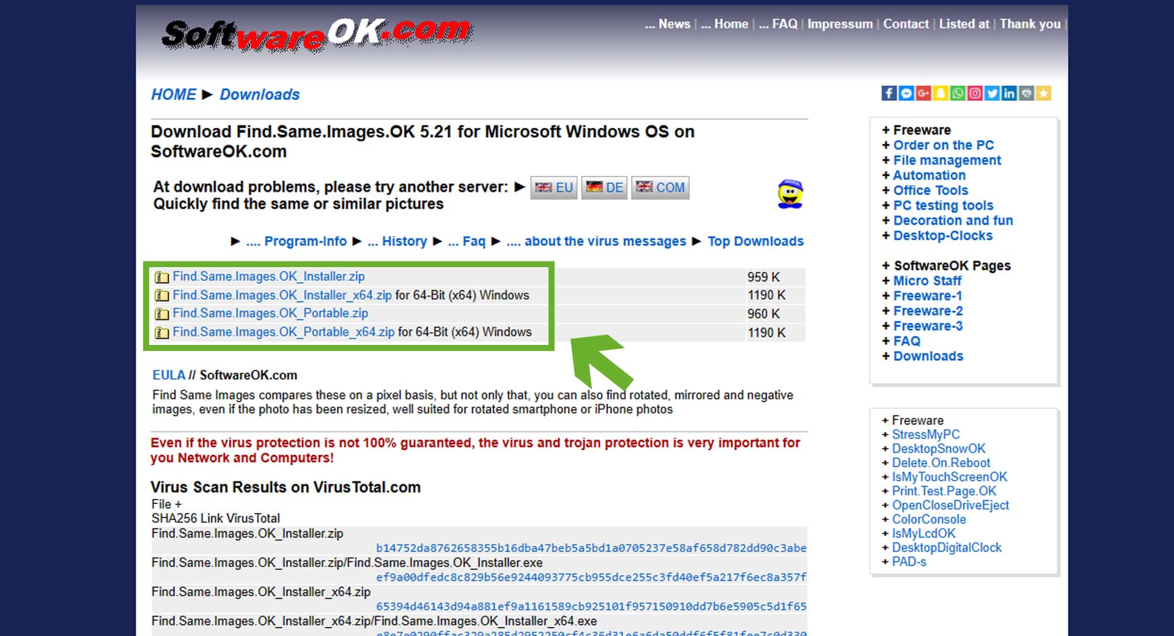
Task: Share via WhatsApp icon
Action: pyautogui.click(x=958, y=93)
